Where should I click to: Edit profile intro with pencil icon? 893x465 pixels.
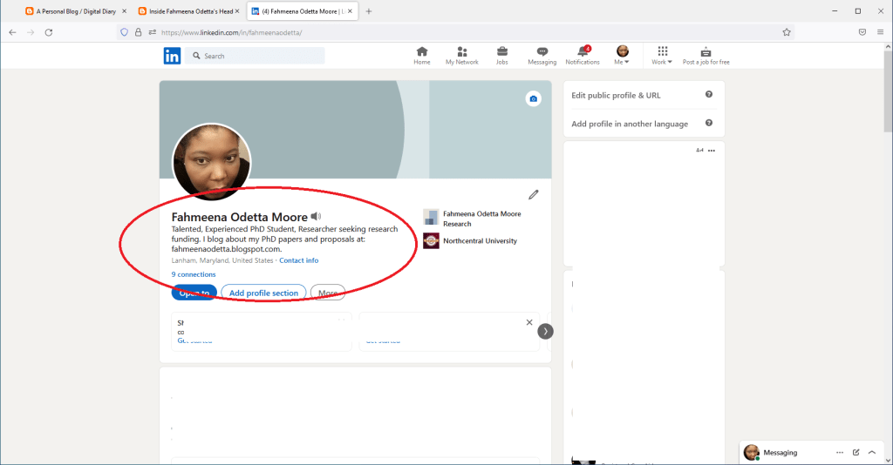point(533,195)
